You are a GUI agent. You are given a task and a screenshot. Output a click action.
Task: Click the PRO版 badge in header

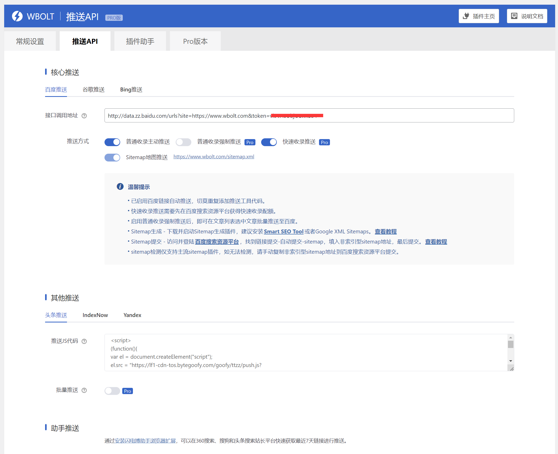[x=114, y=17]
